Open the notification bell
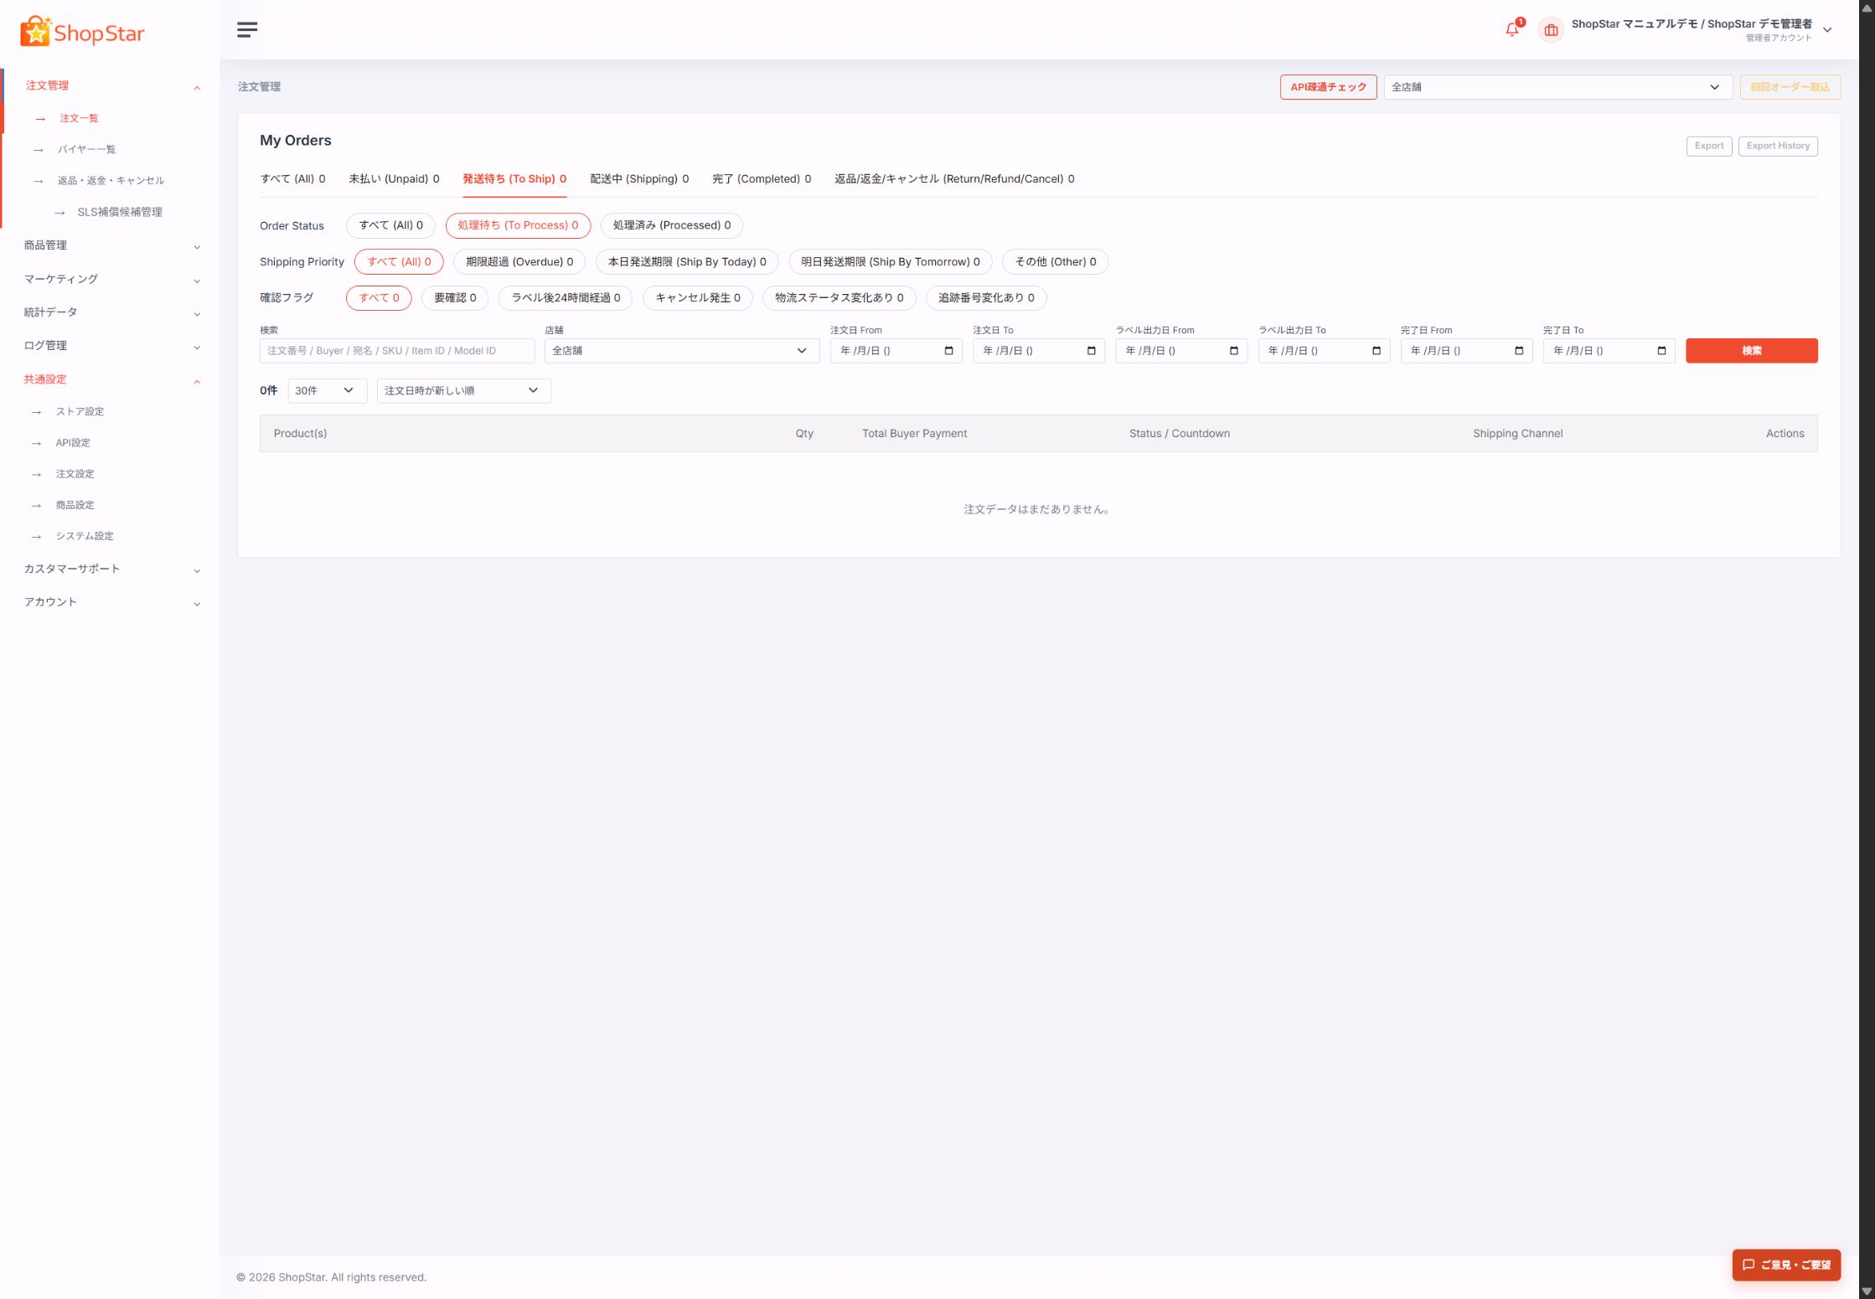1875x1299 pixels. pyautogui.click(x=1512, y=30)
